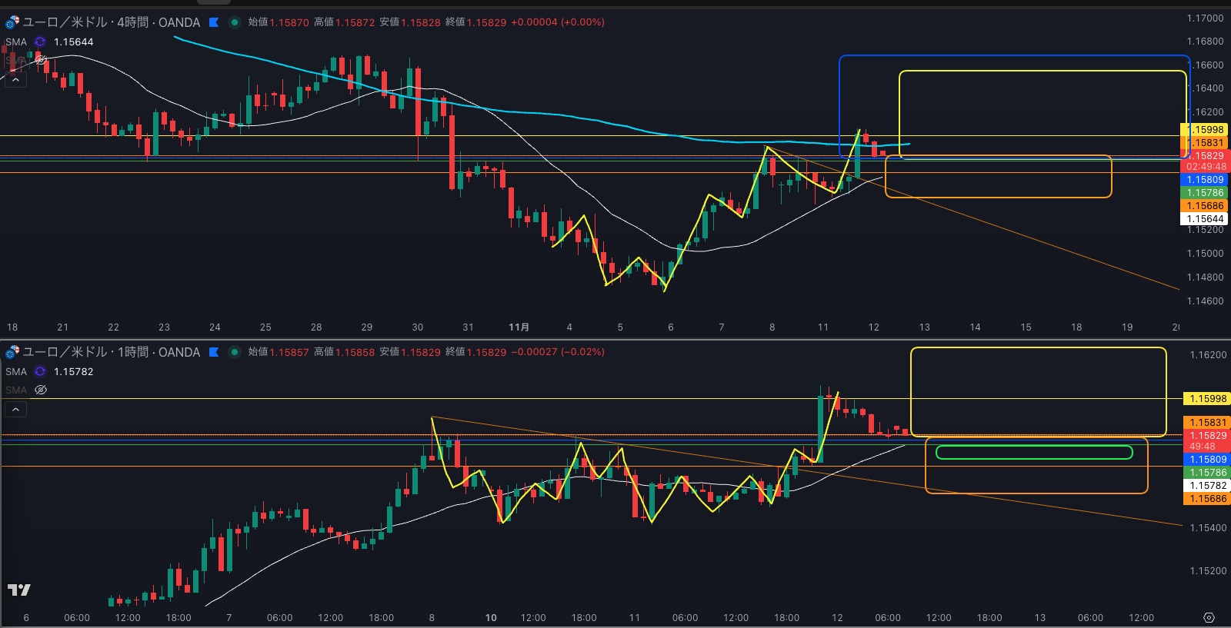Click the blue flag icon on 1-hour chart header

coord(214,352)
